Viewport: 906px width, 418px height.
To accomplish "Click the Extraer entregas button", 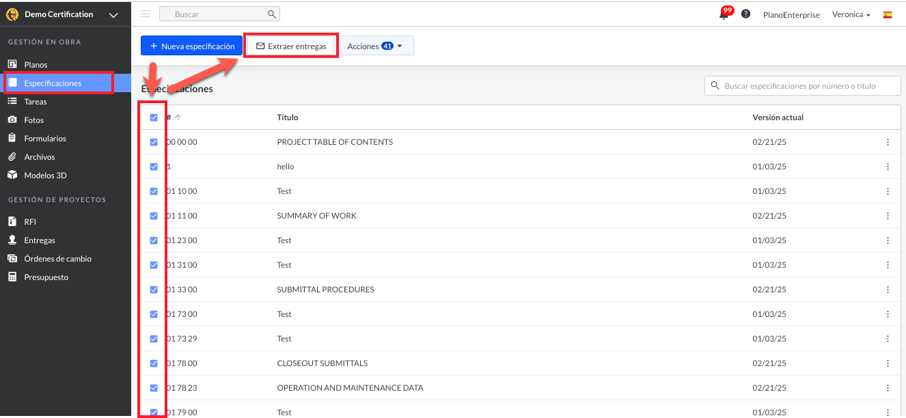I will [291, 46].
